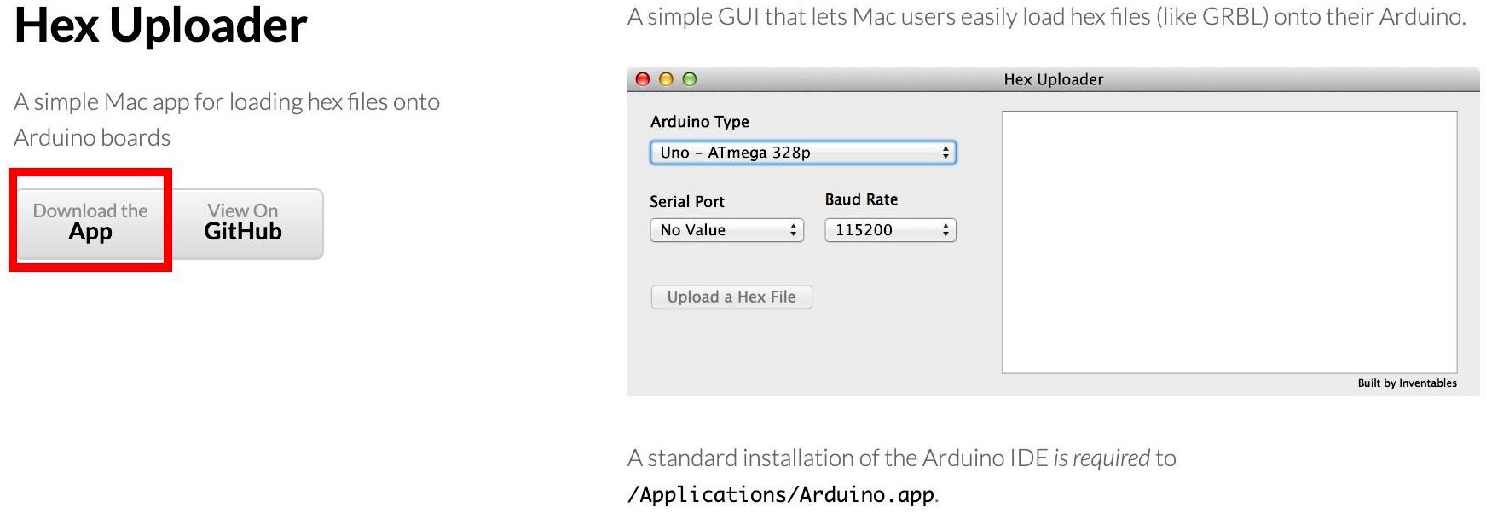This screenshot has height=519, width=1486.
Task: Click the Serial Port field label
Action: click(x=687, y=201)
